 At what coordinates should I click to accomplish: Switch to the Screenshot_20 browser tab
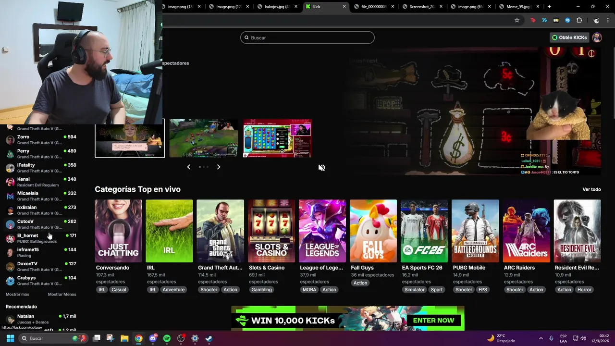point(423,7)
